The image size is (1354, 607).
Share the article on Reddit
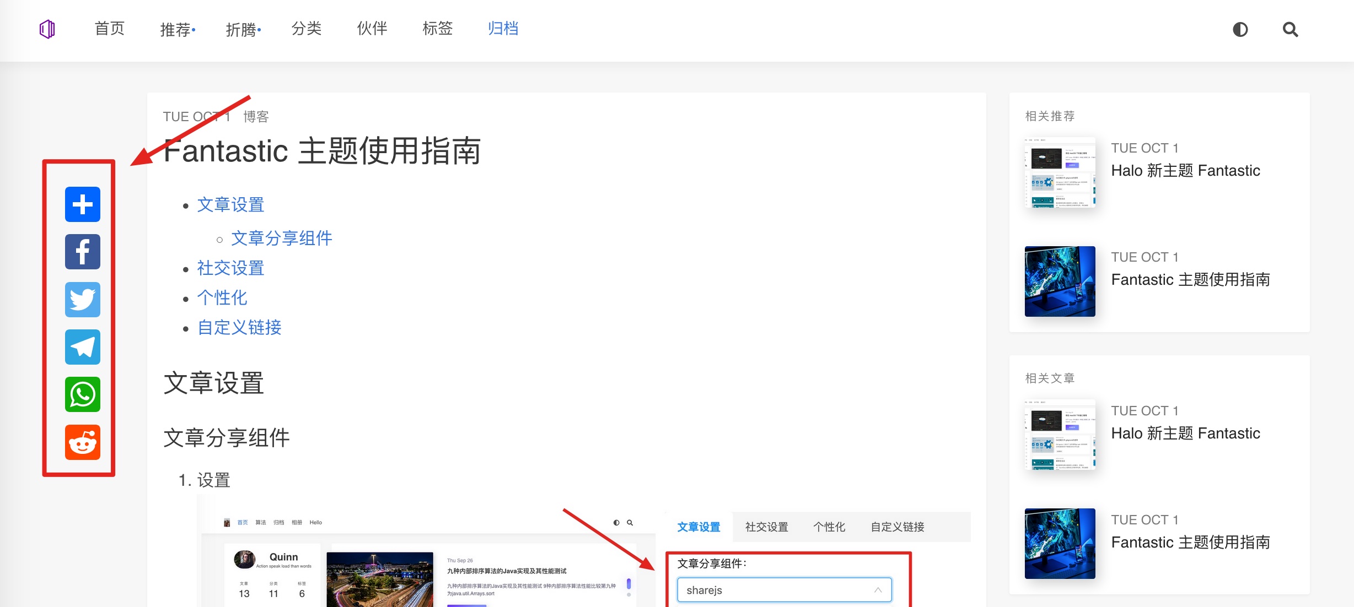83,442
